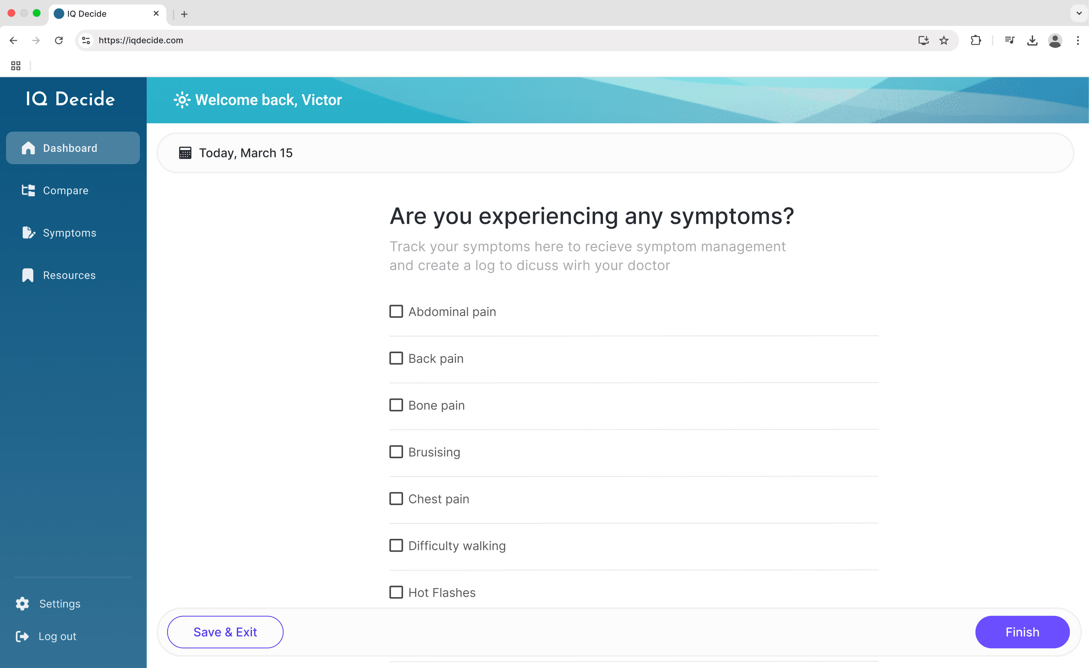
Task: Open Resources from the sidebar
Action: pyautogui.click(x=69, y=275)
